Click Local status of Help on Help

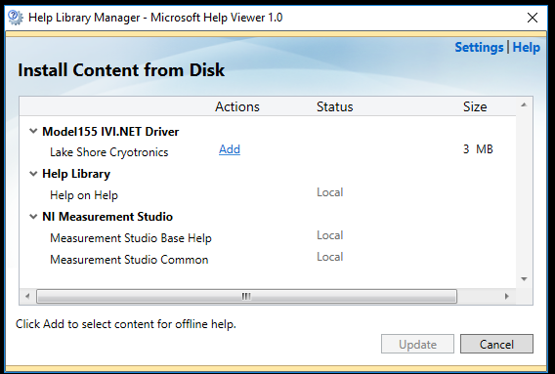[330, 192]
